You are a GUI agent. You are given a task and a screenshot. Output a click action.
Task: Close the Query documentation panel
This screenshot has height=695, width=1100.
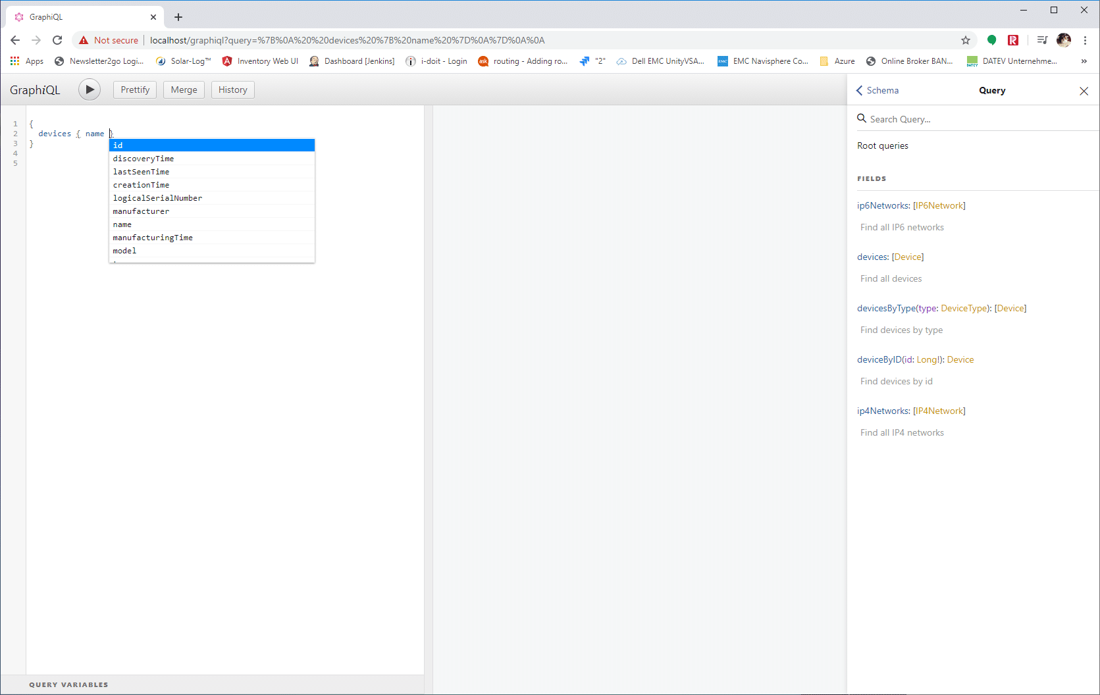click(1084, 91)
